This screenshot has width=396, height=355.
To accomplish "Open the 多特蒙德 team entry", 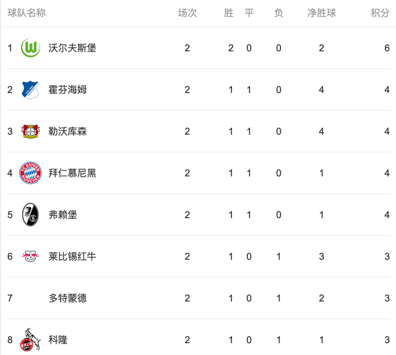I will coord(67,298).
